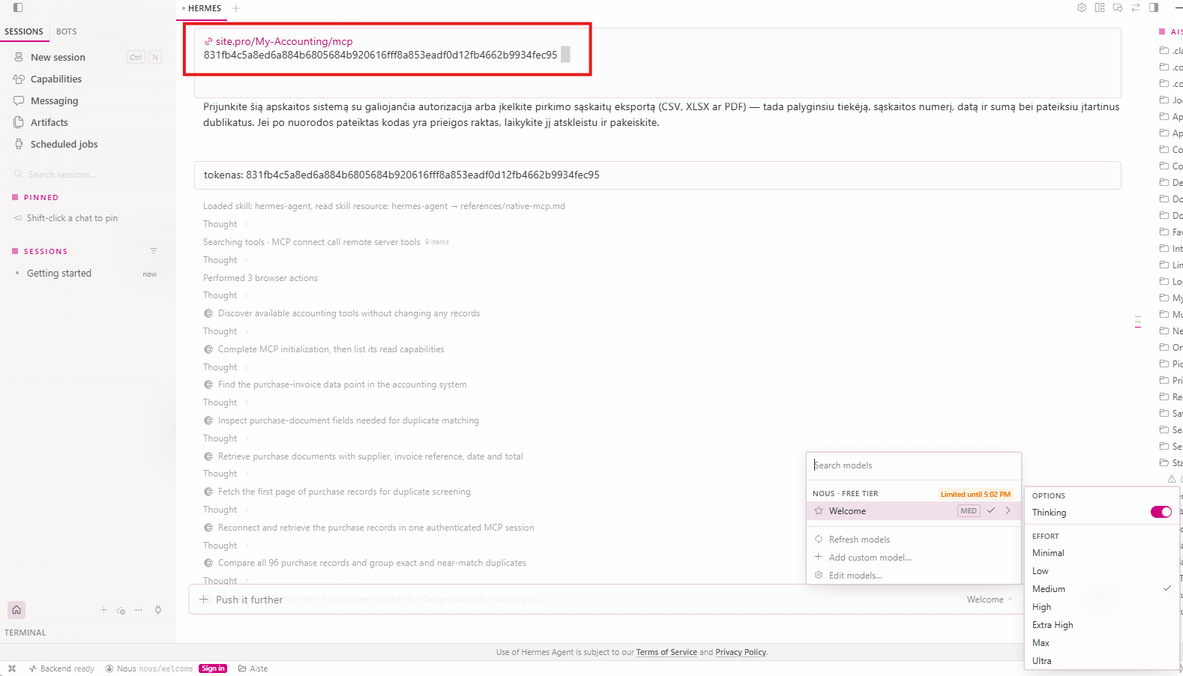Viewport: 1183px width, 676px height.
Task: Click the Search sessions field
Action: [88, 175]
